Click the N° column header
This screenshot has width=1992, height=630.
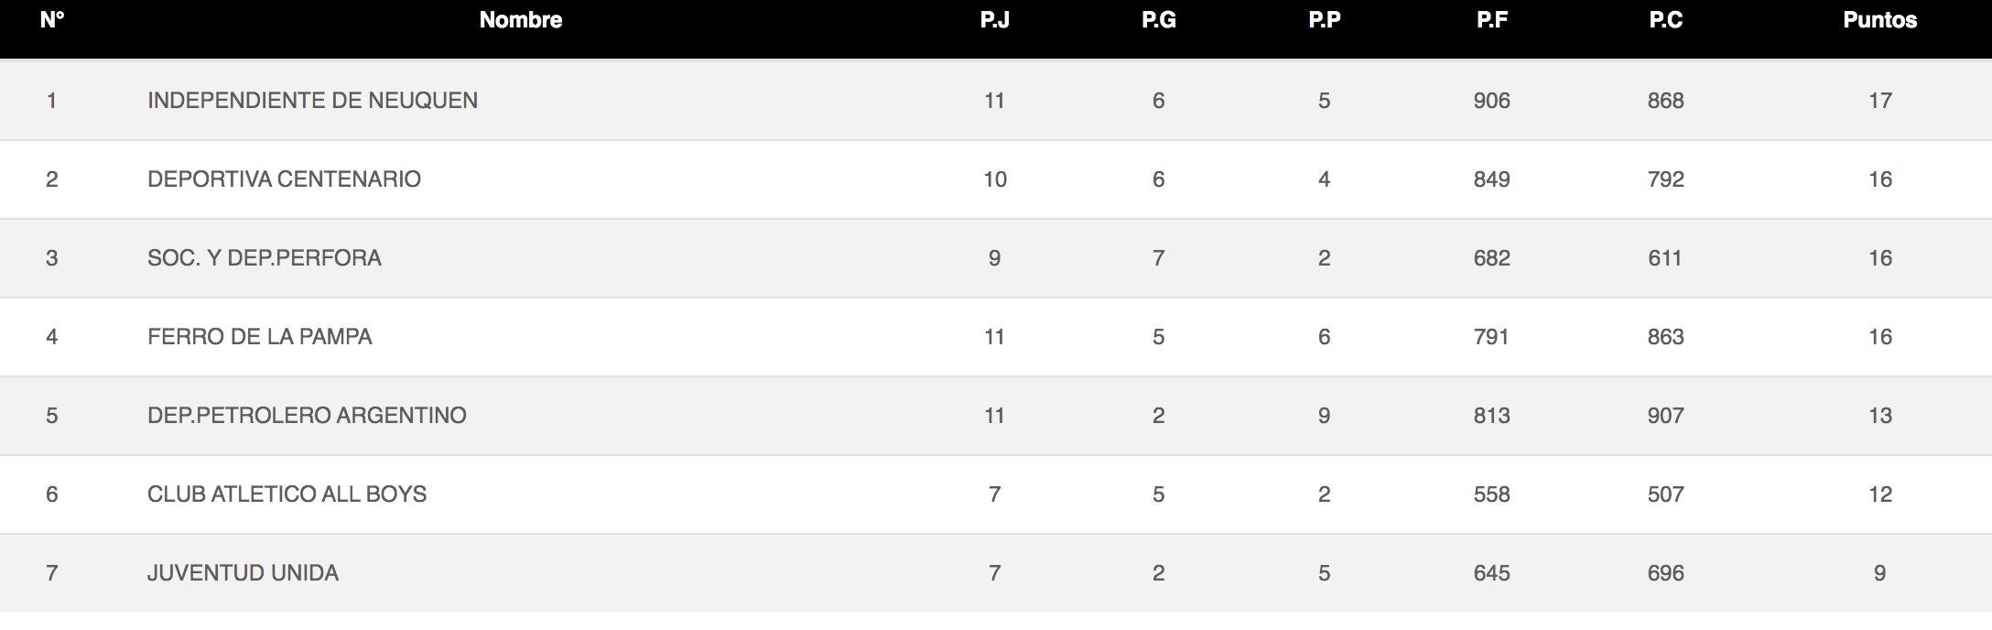tap(52, 20)
